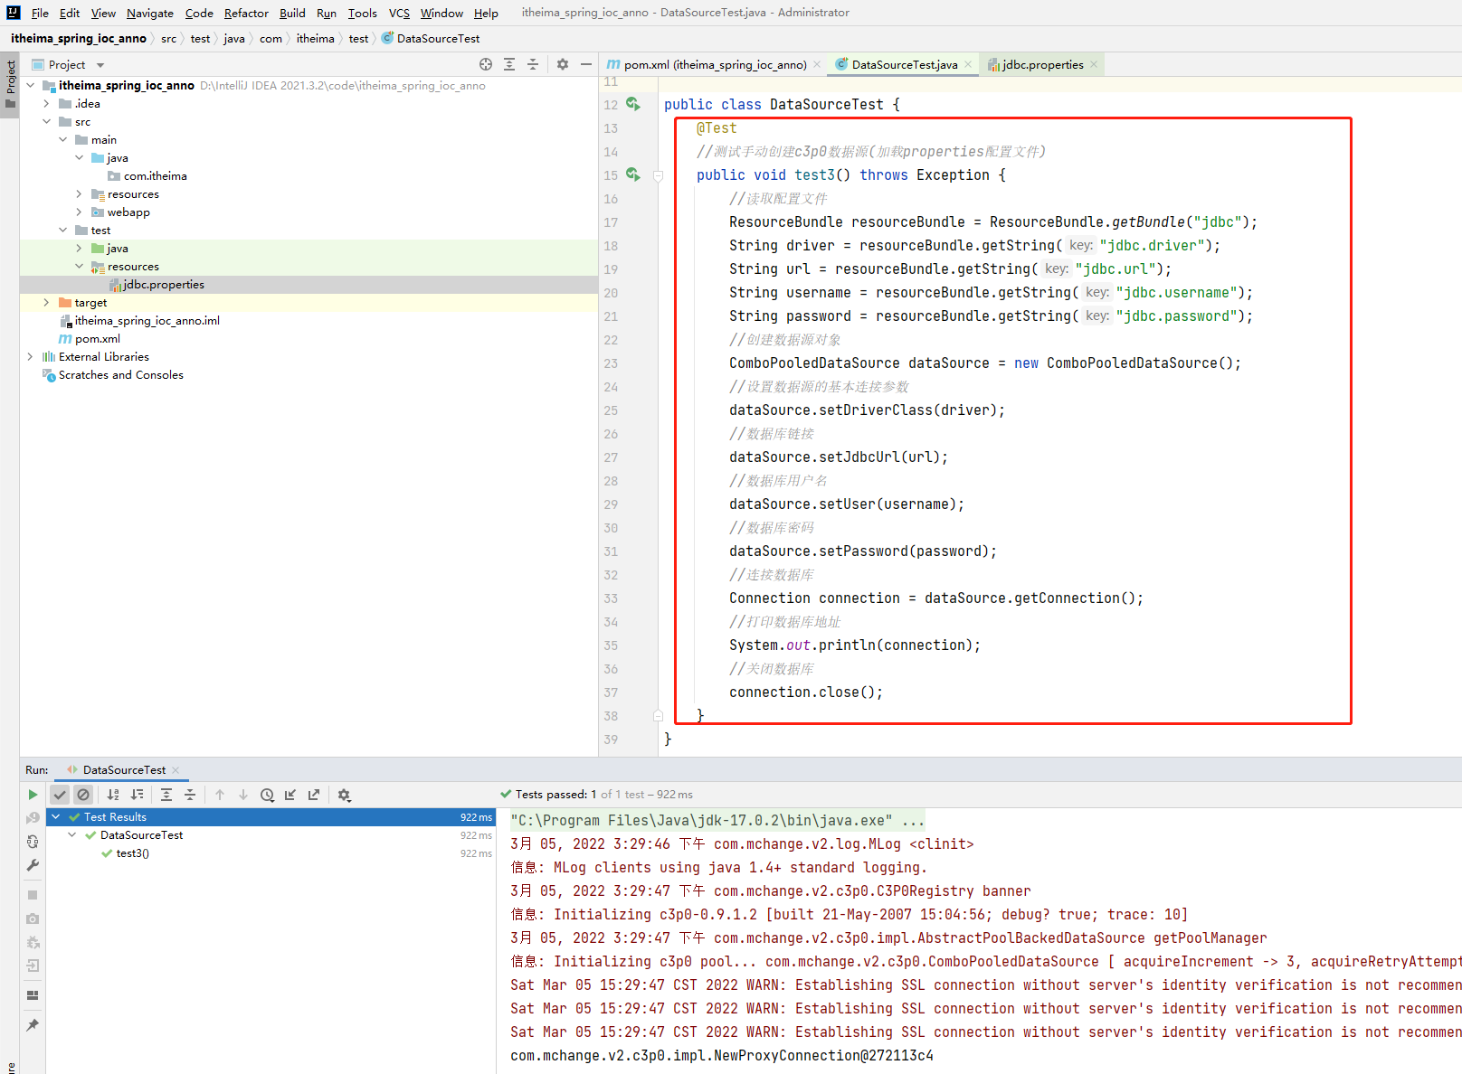
Task: Open test history clock icon
Action: coord(267,795)
